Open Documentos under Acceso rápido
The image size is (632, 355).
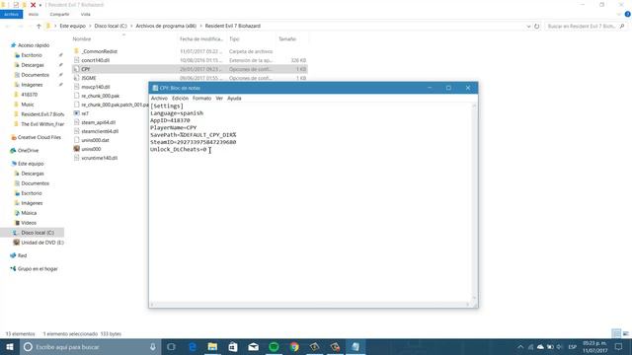pos(36,75)
